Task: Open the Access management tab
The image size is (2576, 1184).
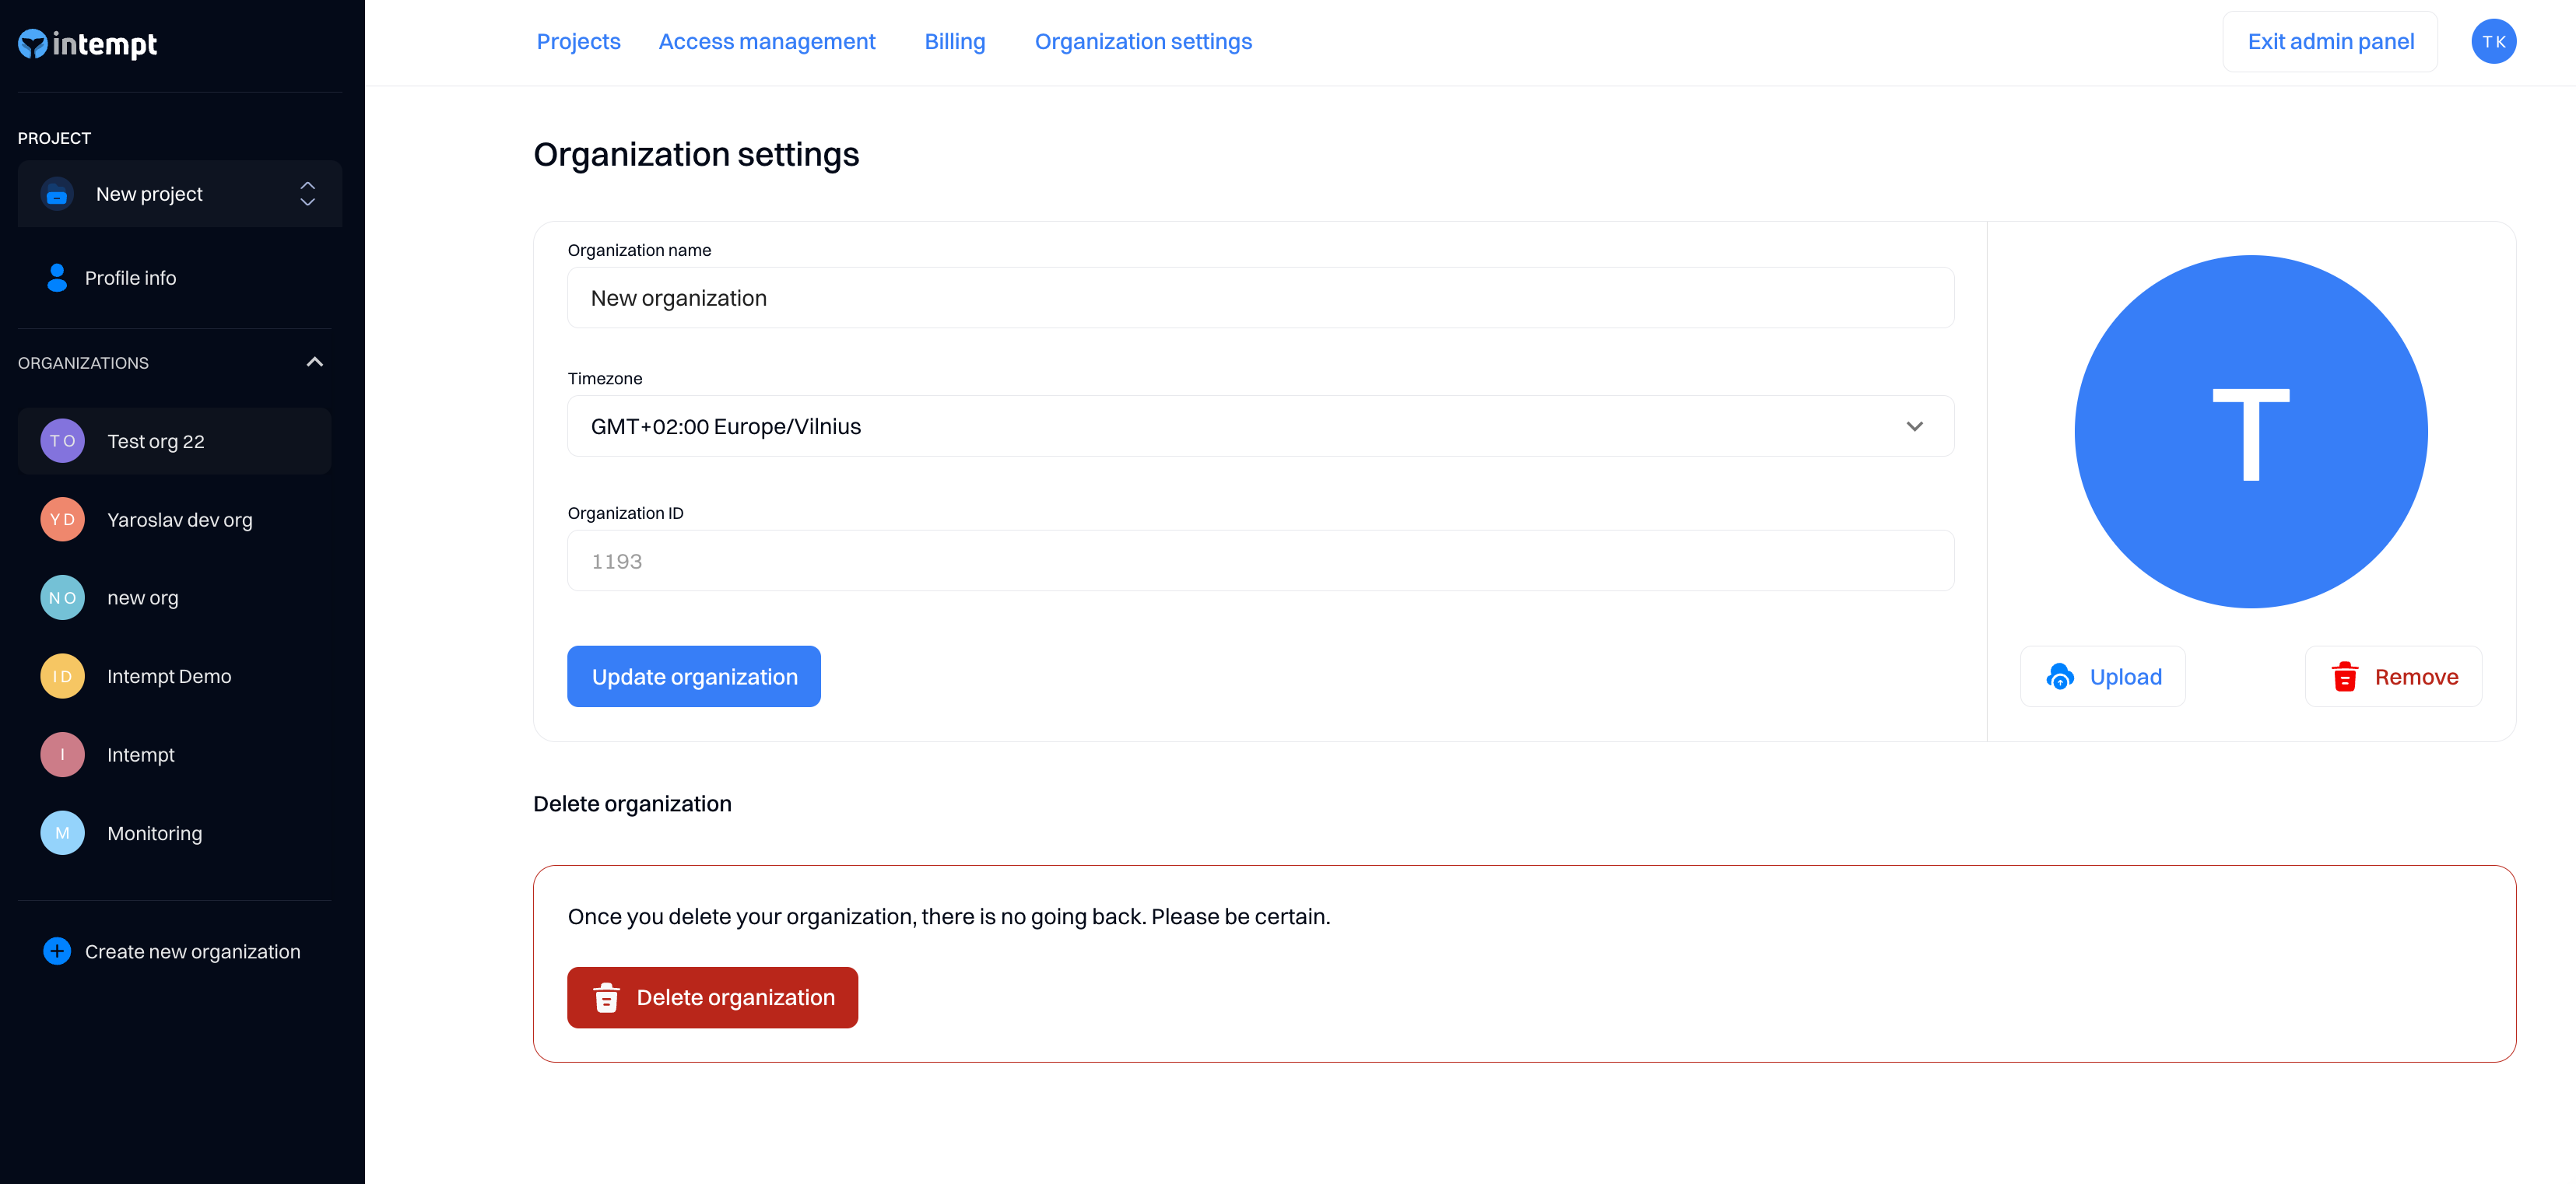Action: click(766, 41)
